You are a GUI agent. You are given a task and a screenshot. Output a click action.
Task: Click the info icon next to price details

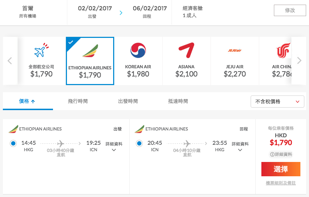272,154
